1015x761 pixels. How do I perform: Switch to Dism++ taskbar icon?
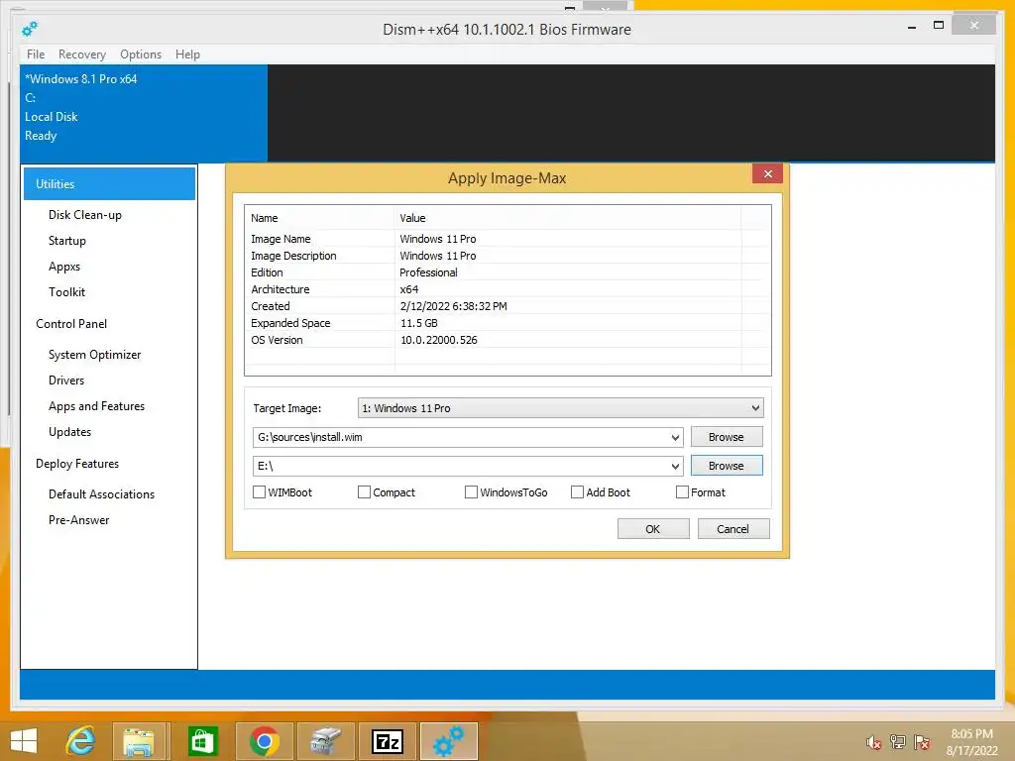449,741
